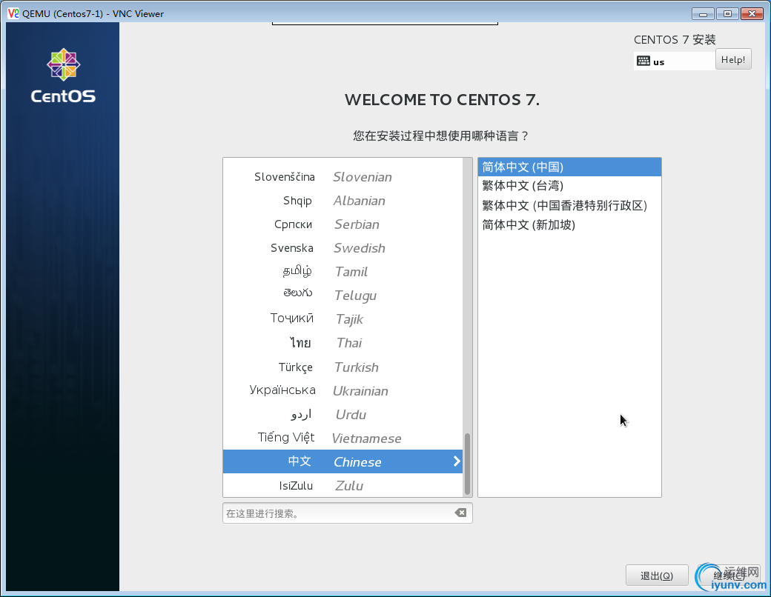The image size is (771, 597).
Task: Select the Thai language row
Action: point(343,342)
